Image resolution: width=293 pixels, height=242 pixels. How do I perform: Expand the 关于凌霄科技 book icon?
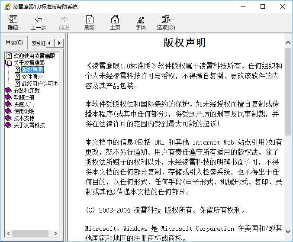8,125
